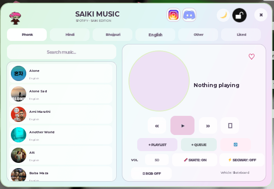Select the Ami Marathi cover thumbnail
The height and width of the screenshot is (189, 274).
coord(18,114)
